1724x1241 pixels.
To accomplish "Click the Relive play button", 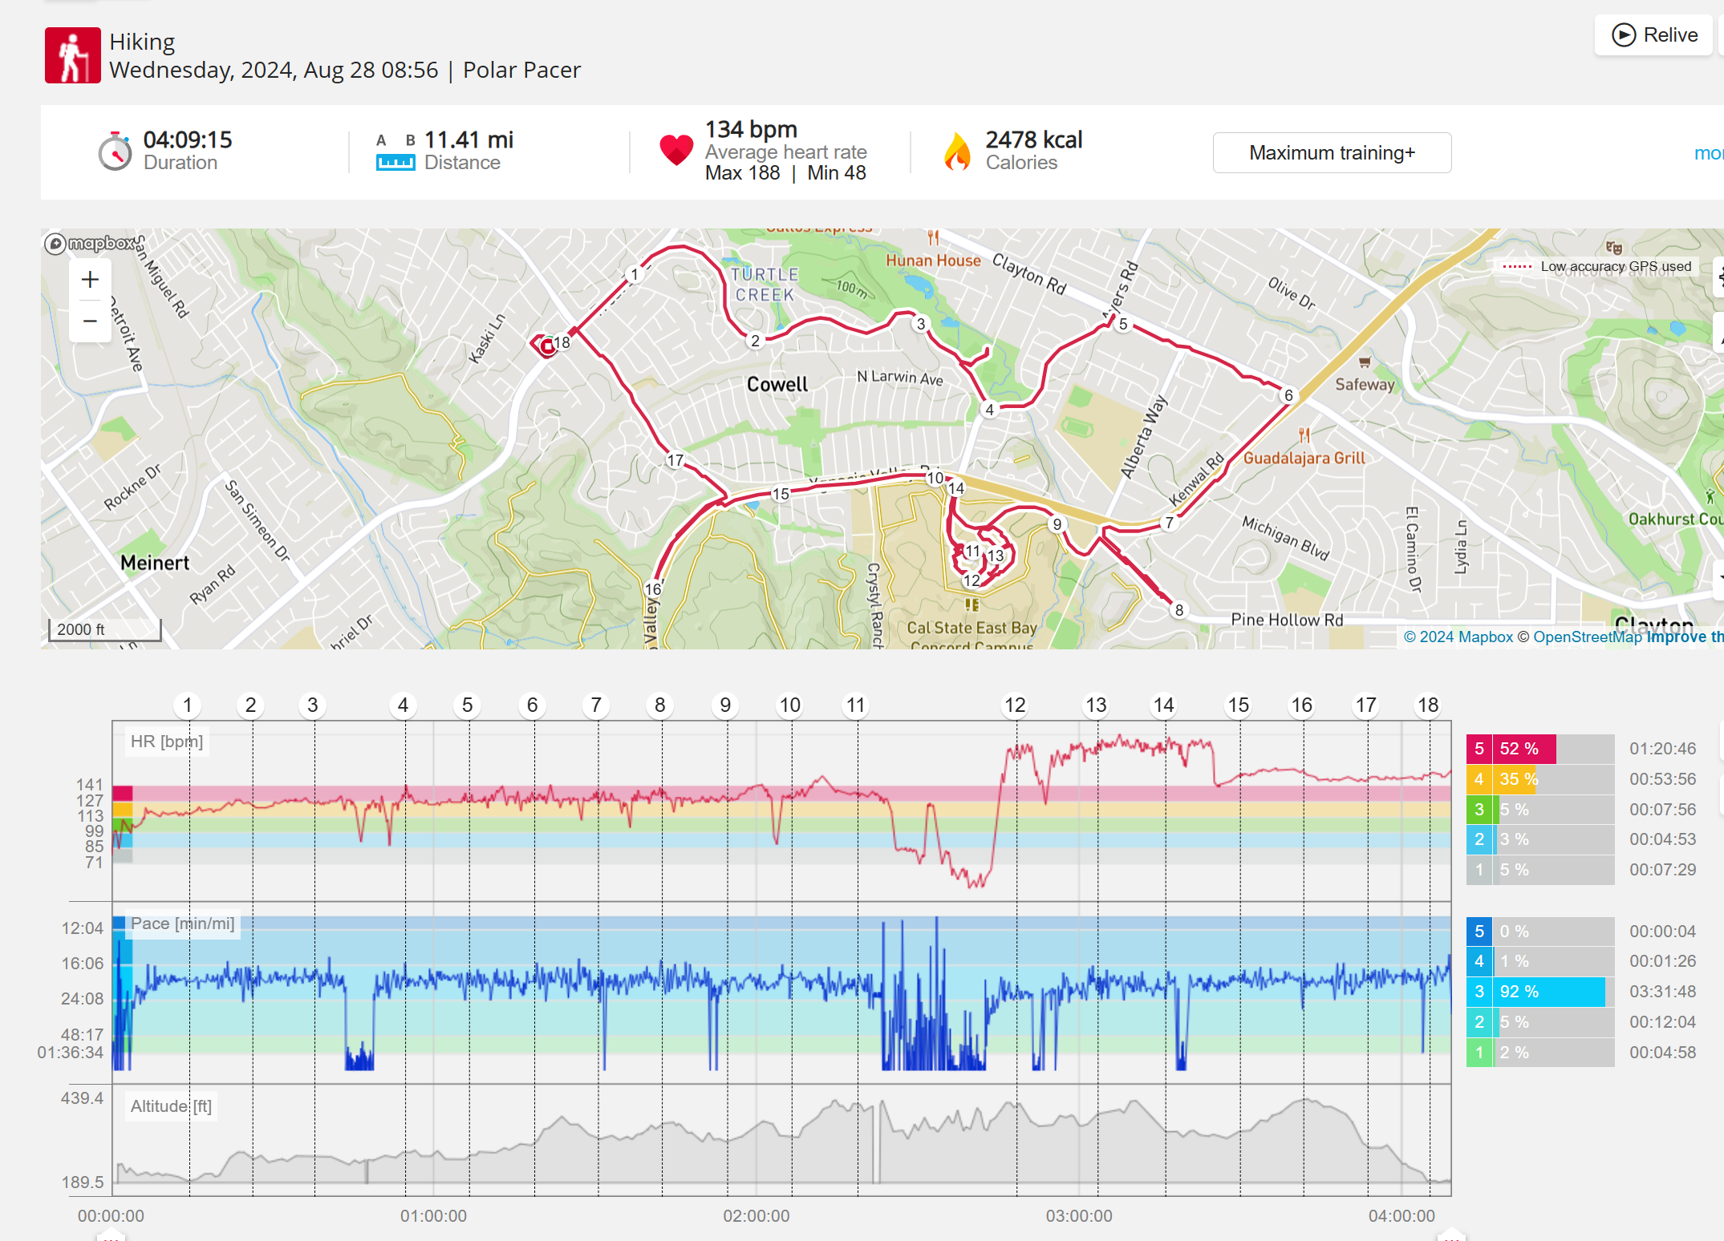I will pos(1653,35).
